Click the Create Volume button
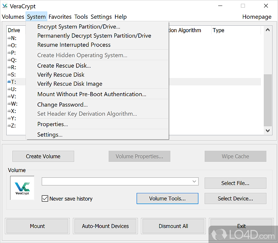 click(x=43, y=156)
